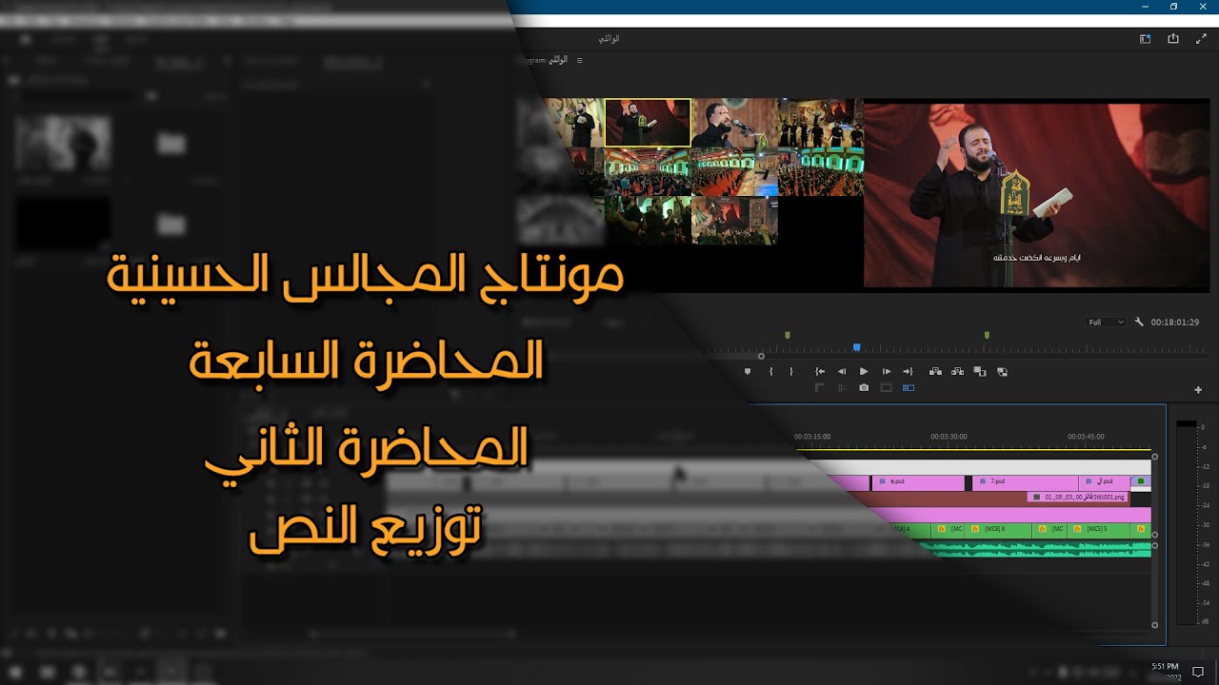Add a marker in the Program monitor

coord(748,372)
